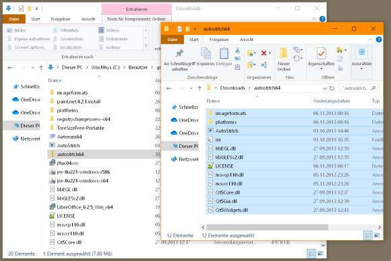Open the address bar dropdown in autostitch64

click(x=325, y=88)
